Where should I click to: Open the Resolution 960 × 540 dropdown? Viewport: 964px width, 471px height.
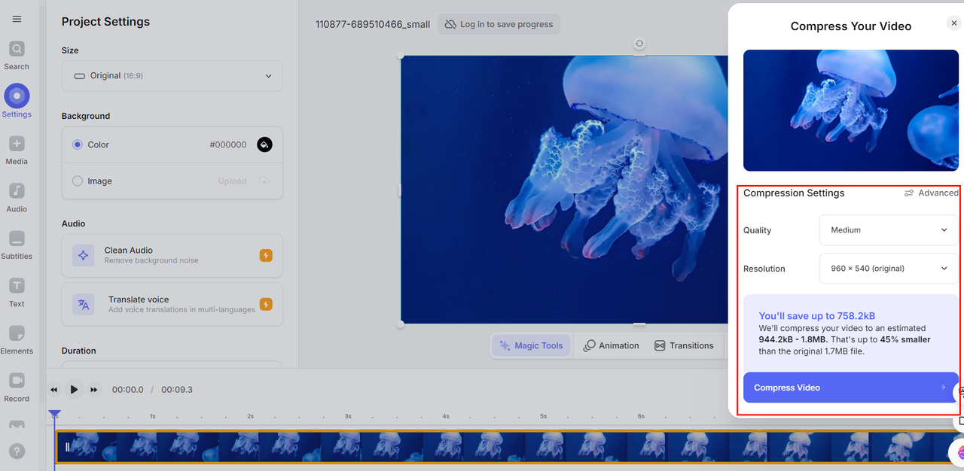[889, 269]
